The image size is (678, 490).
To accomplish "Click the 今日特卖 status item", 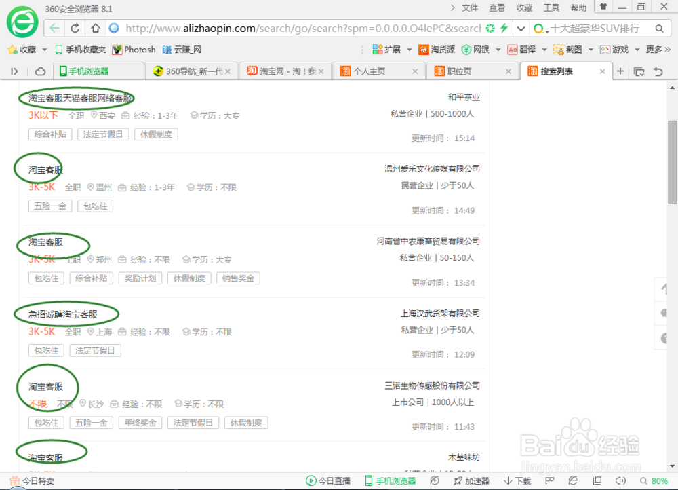I will click(x=33, y=481).
